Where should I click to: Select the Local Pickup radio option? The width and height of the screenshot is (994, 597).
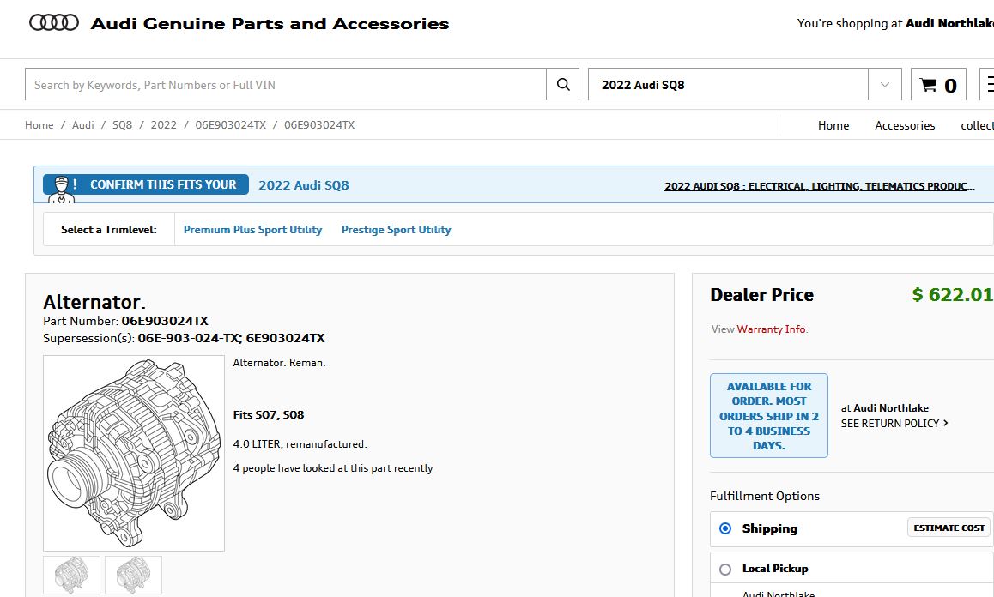(x=725, y=569)
